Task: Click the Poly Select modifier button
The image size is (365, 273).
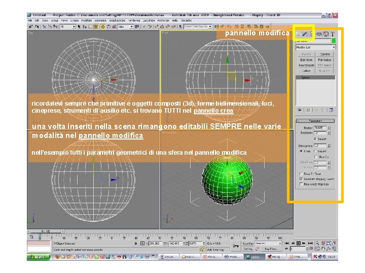Action: pyautogui.click(x=325, y=60)
